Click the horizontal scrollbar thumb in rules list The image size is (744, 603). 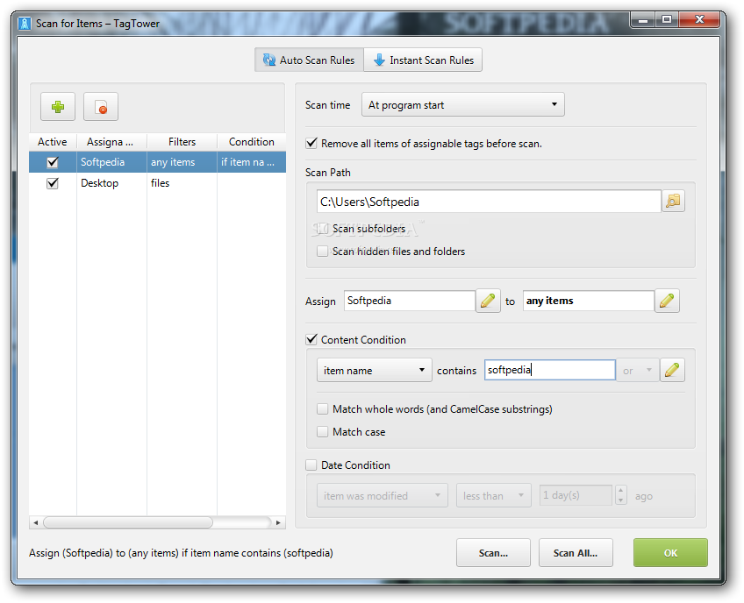(x=128, y=522)
